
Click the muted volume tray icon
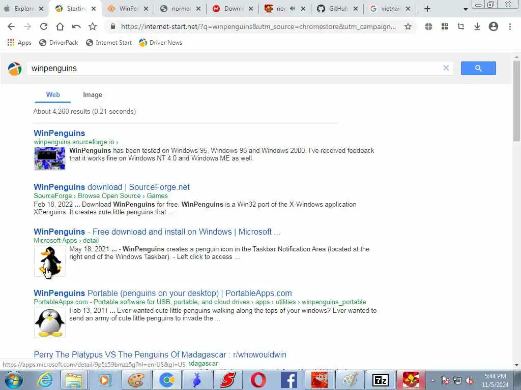[x=470, y=381]
